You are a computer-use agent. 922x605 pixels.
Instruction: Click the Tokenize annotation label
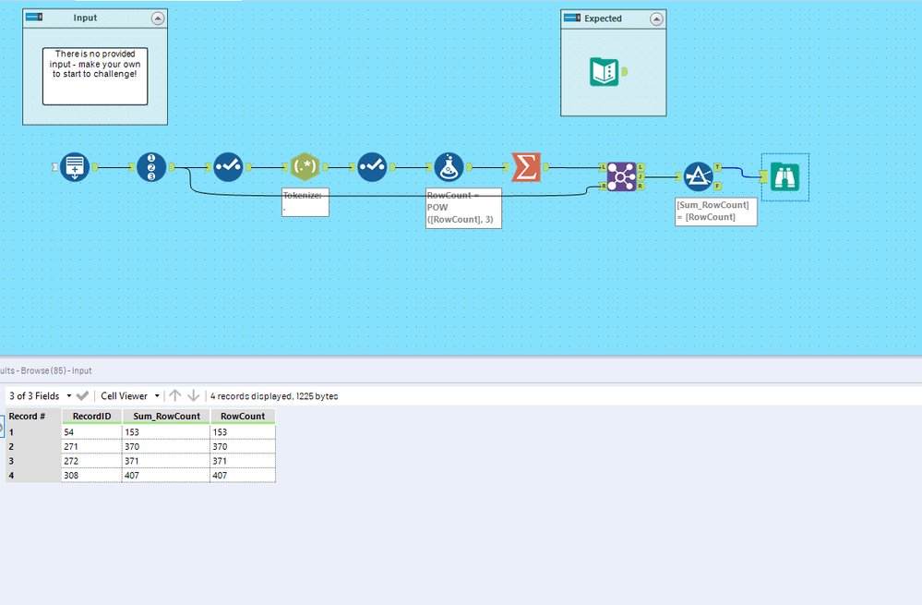tap(305, 202)
